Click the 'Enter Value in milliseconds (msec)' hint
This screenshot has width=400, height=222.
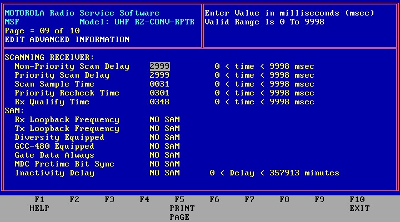(x=289, y=13)
